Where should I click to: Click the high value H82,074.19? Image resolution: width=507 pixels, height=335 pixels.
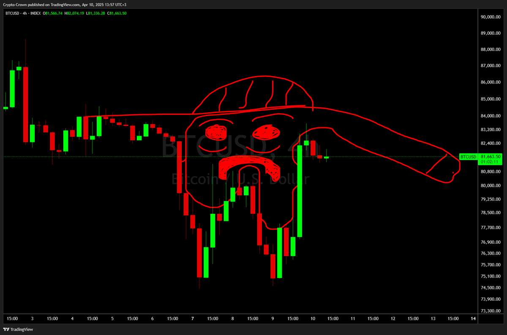tap(75, 14)
